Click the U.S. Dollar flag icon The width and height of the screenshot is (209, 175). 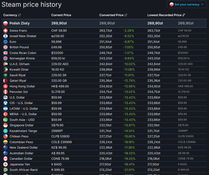point(6,97)
